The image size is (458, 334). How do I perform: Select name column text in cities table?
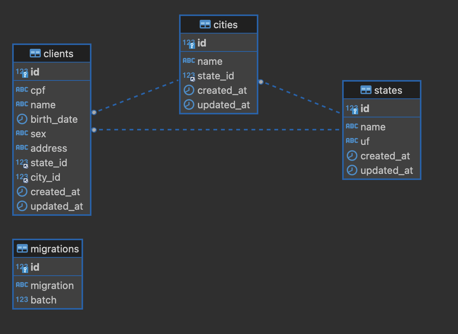coord(210,61)
